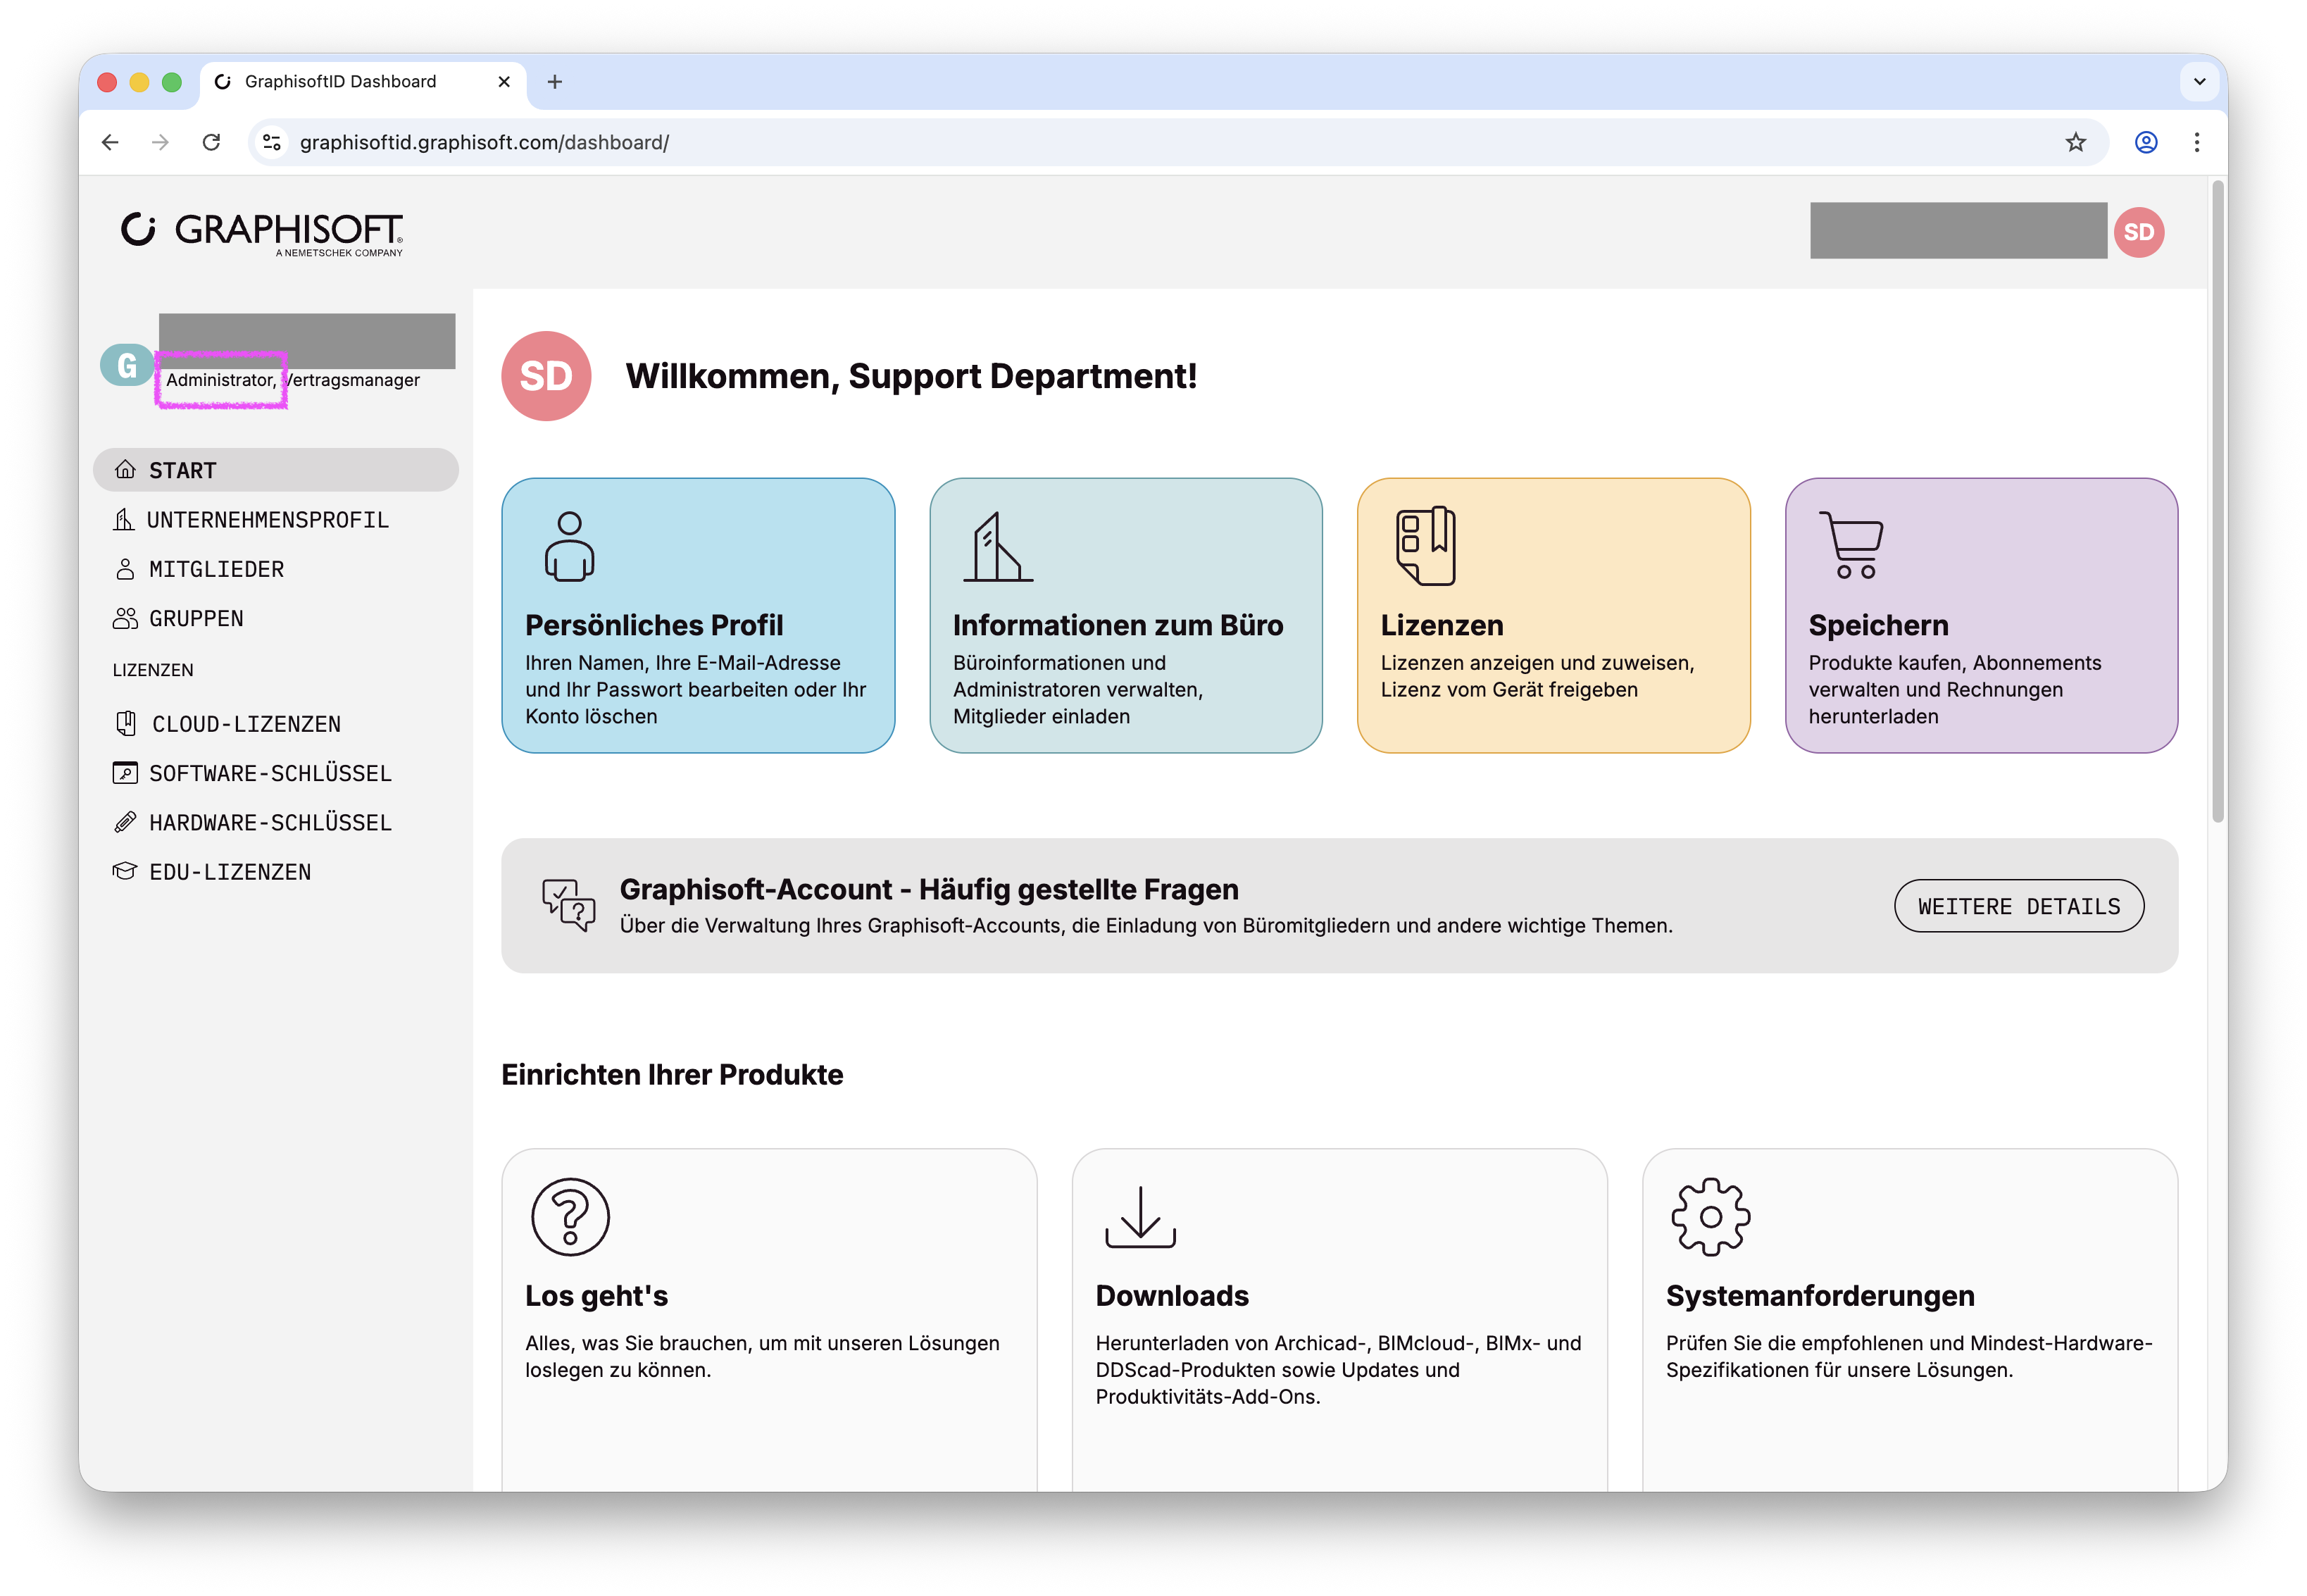2307x1596 pixels.
Task: Click the 'Willkommen, Support Department!' heading
Action: point(911,376)
